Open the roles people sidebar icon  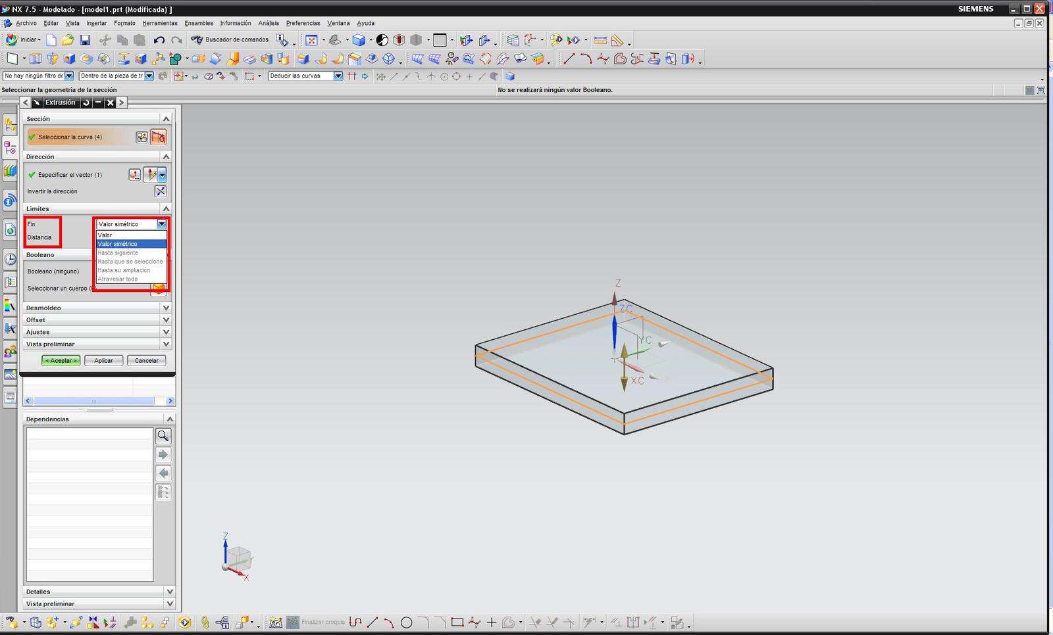(x=10, y=352)
